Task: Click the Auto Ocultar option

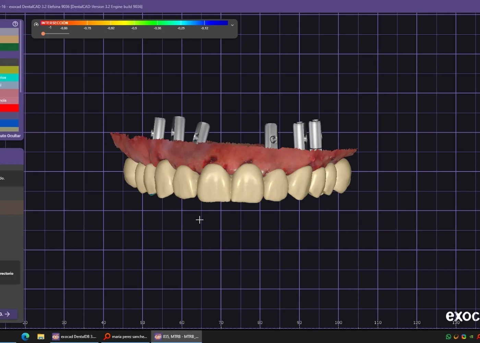Action: [10, 136]
